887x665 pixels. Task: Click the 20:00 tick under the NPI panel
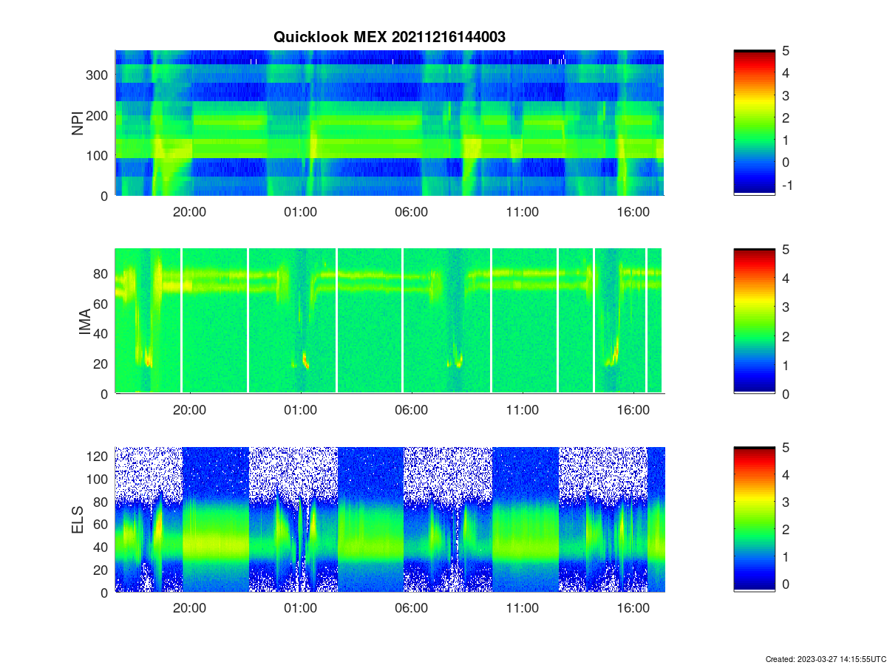click(x=189, y=211)
